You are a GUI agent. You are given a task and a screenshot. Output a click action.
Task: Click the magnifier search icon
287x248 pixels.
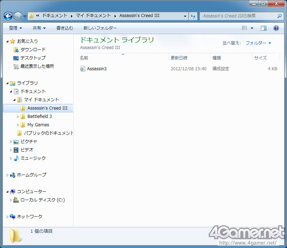279,16
